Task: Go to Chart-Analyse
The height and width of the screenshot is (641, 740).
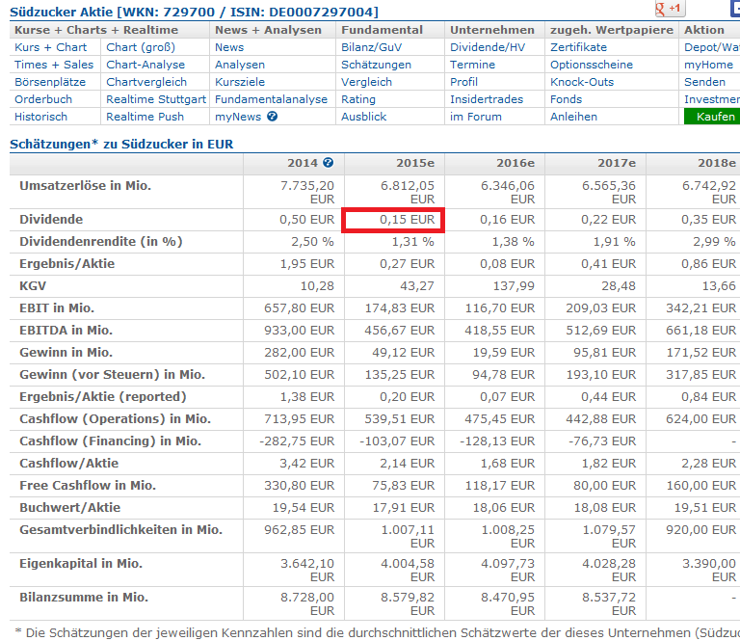Action: pos(145,65)
